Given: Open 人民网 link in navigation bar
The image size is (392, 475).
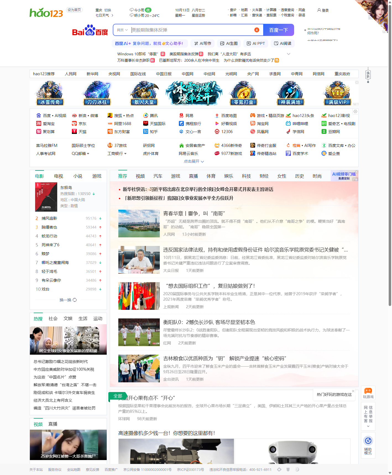Looking at the screenshot, I should 70,74.
